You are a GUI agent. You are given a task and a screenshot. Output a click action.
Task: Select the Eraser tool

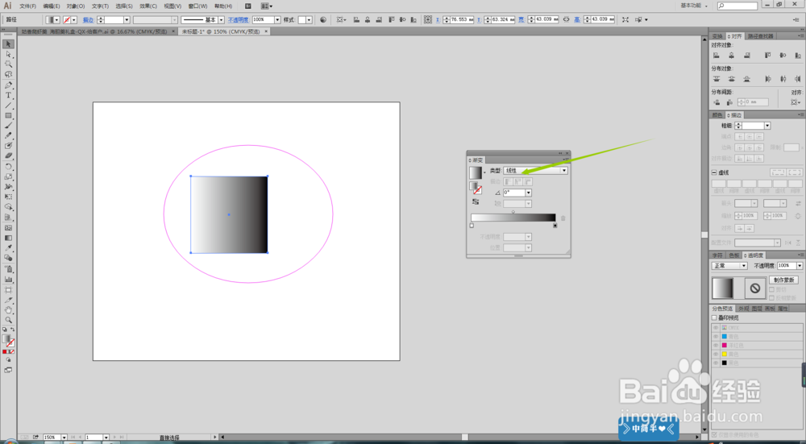click(x=8, y=156)
